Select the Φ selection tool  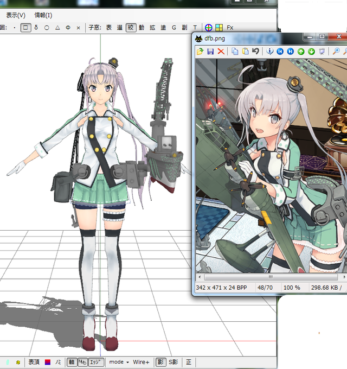click(x=68, y=28)
